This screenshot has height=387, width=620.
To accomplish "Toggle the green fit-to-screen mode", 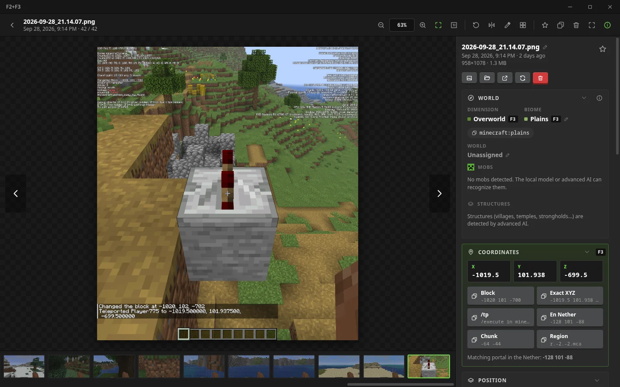I will tap(438, 25).
